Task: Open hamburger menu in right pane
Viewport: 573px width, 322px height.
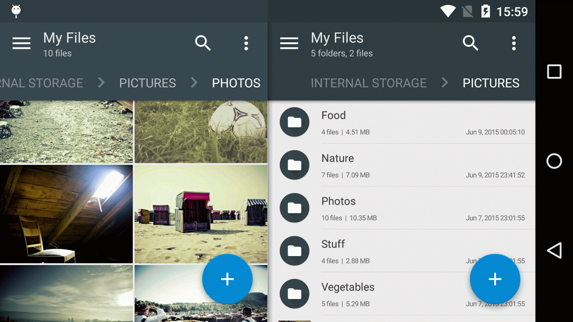Action: [x=289, y=43]
